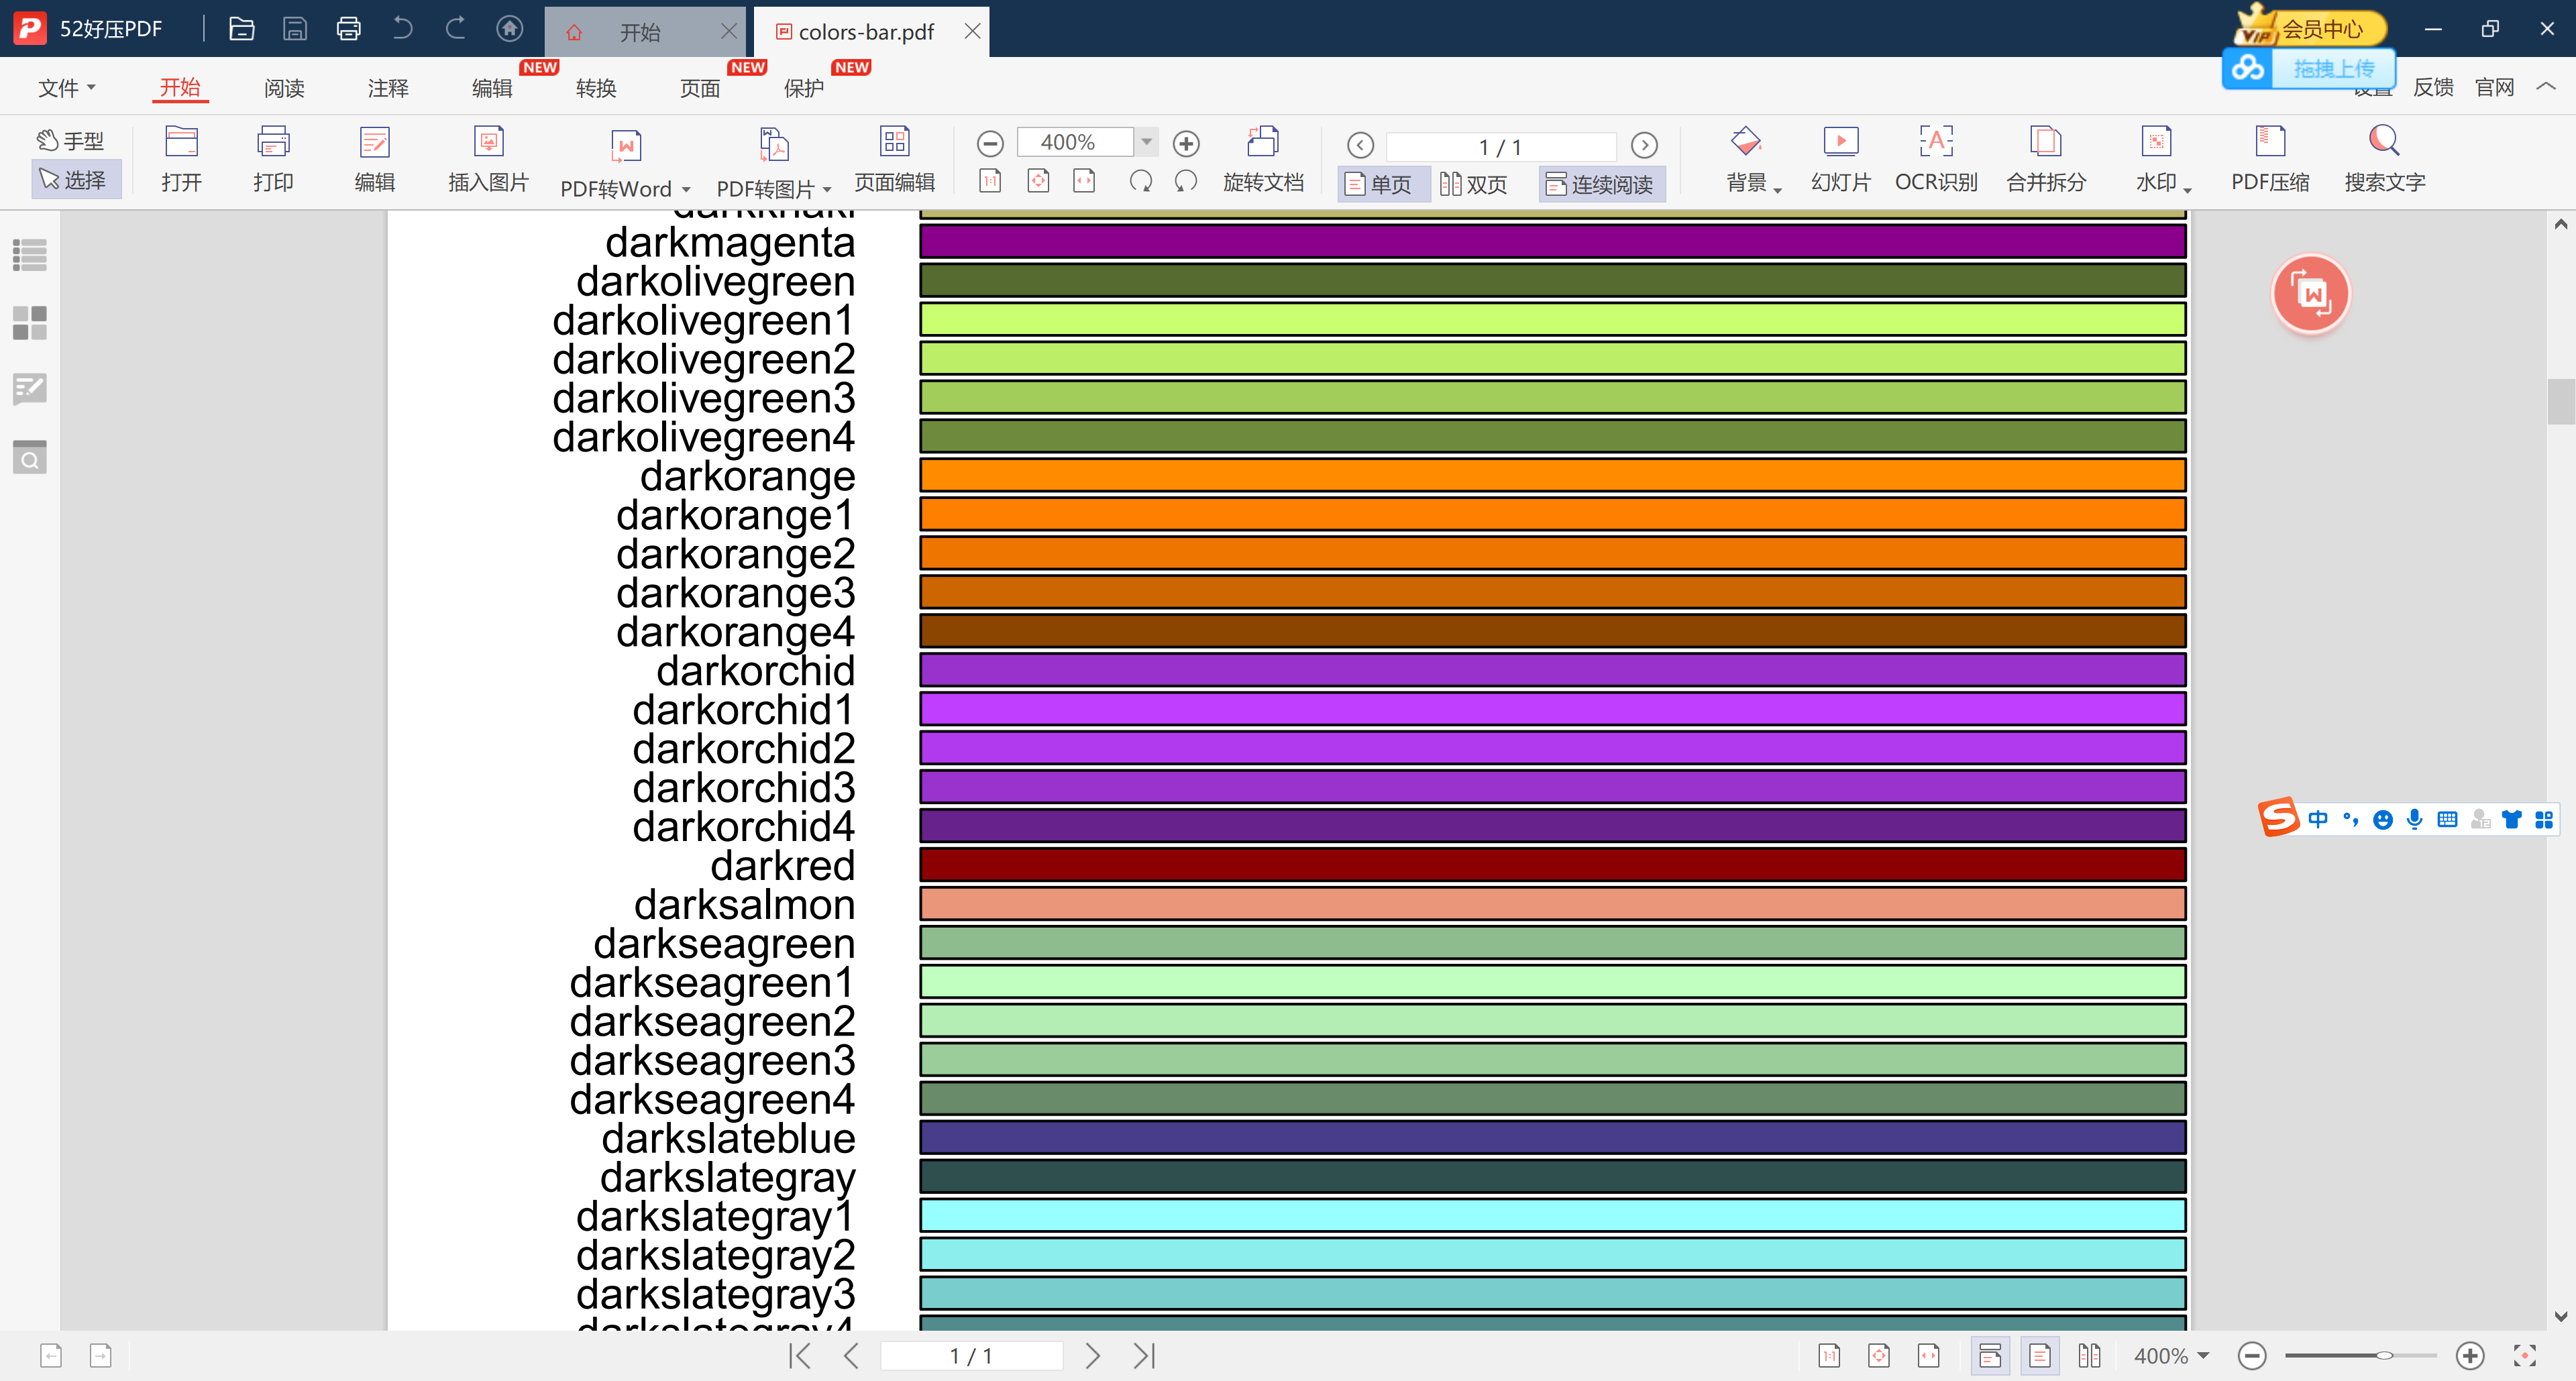The width and height of the screenshot is (2576, 1381).
Task: Click the 旋转文档 rotate document icon
Action: [x=1263, y=142]
